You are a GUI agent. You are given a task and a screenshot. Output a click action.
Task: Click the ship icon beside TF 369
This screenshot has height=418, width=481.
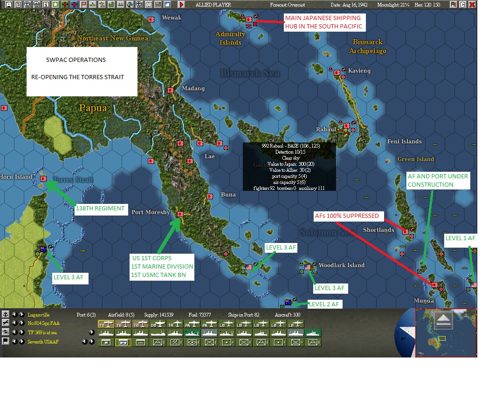5,332
